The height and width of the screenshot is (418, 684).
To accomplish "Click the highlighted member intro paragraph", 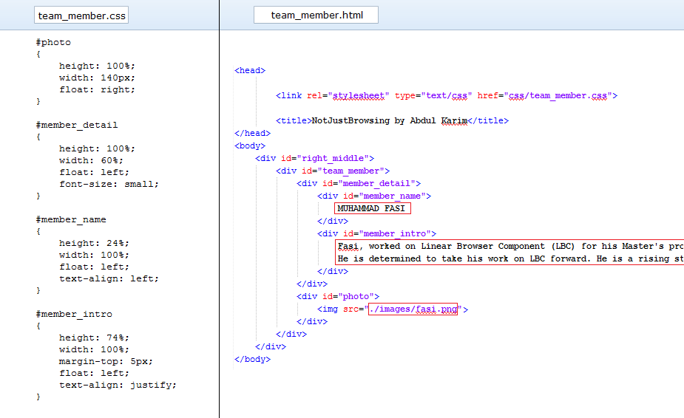I will pos(509,253).
